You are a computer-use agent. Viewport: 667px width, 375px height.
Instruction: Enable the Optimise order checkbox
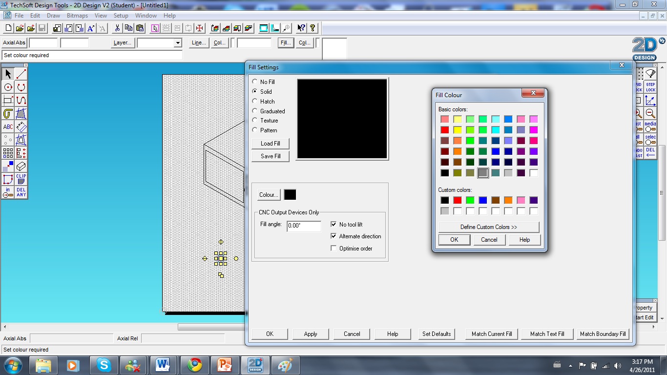[334, 248]
